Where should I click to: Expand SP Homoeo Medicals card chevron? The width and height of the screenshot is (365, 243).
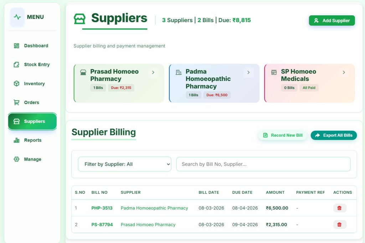[344, 73]
